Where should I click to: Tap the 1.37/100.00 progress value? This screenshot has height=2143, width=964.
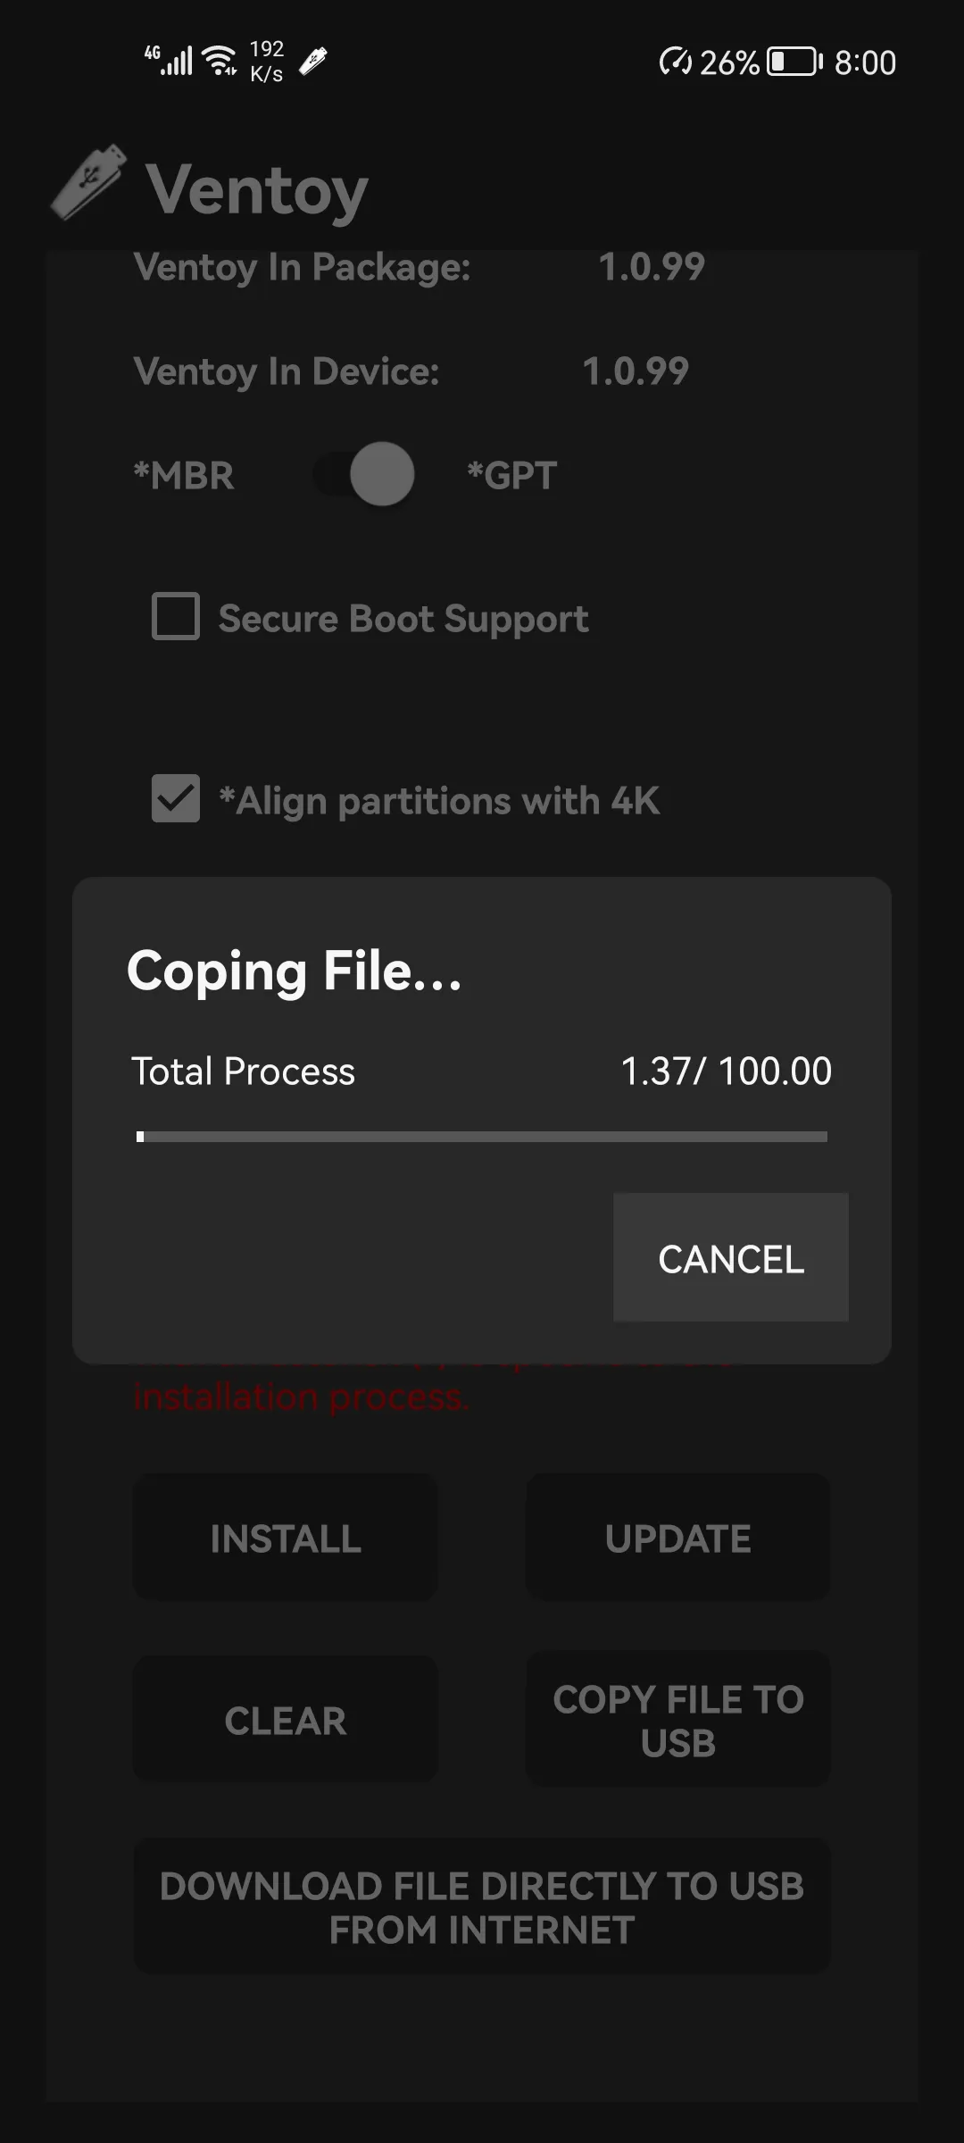(x=726, y=1071)
